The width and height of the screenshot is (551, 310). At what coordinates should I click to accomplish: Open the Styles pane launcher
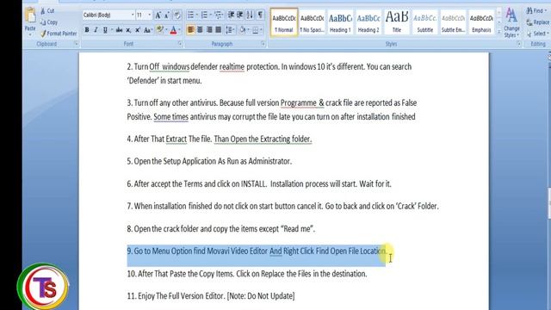point(518,44)
